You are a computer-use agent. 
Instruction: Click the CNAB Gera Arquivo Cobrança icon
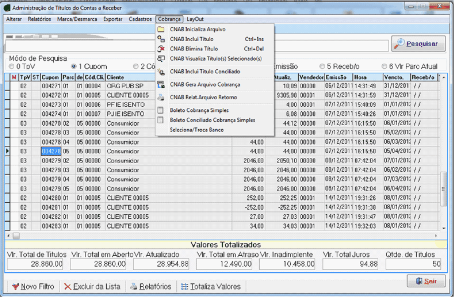pyautogui.click(x=161, y=84)
